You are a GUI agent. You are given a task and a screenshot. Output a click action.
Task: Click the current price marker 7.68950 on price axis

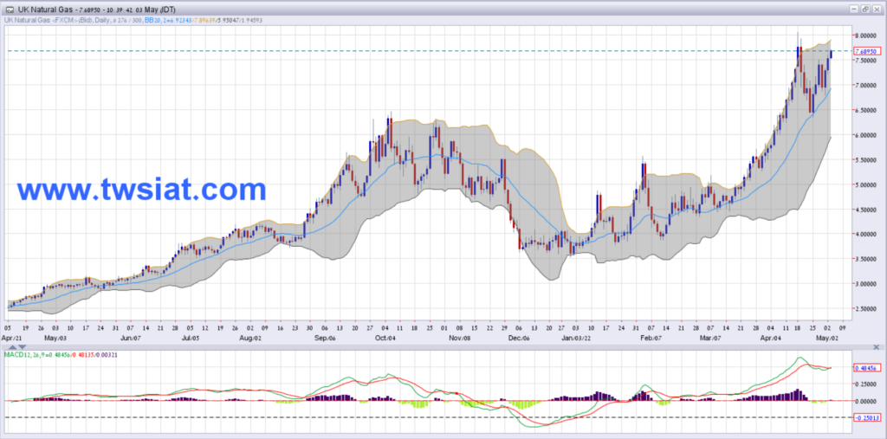866,51
